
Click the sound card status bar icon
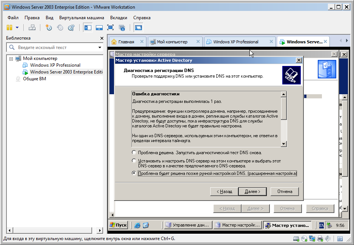click(x=328, y=239)
